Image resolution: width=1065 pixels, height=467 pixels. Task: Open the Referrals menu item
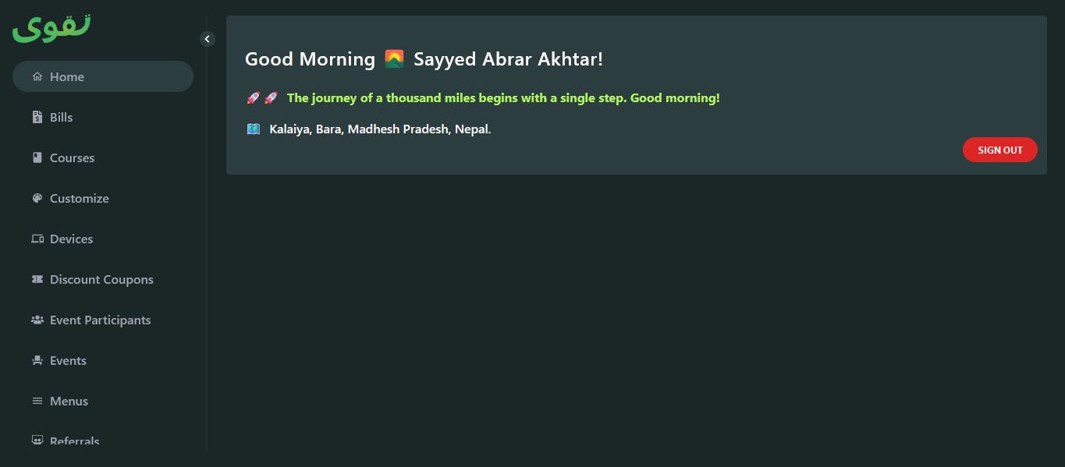tap(74, 440)
